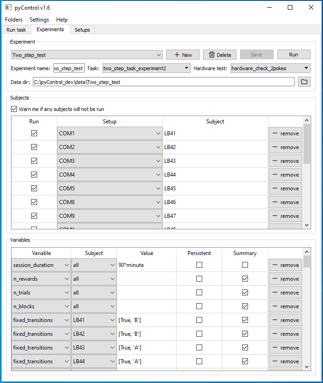Open the Two_step_test experiment dropdown
The height and width of the screenshot is (383, 323).
coord(87,55)
